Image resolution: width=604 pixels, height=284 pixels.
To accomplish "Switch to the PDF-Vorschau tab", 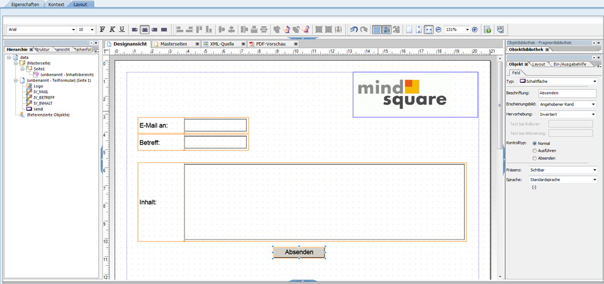I will tap(271, 44).
